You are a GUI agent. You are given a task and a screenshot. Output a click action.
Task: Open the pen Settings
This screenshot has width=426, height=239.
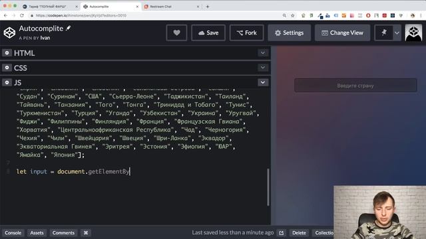[x=290, y=33]
